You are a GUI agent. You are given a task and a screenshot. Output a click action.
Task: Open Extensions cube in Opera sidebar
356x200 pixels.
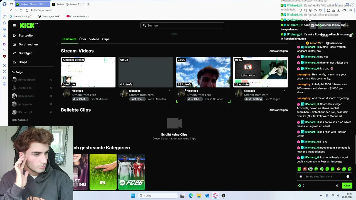[x=4, y=78]
